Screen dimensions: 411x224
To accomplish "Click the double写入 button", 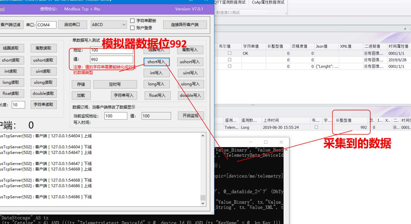I will click(191, 95).
